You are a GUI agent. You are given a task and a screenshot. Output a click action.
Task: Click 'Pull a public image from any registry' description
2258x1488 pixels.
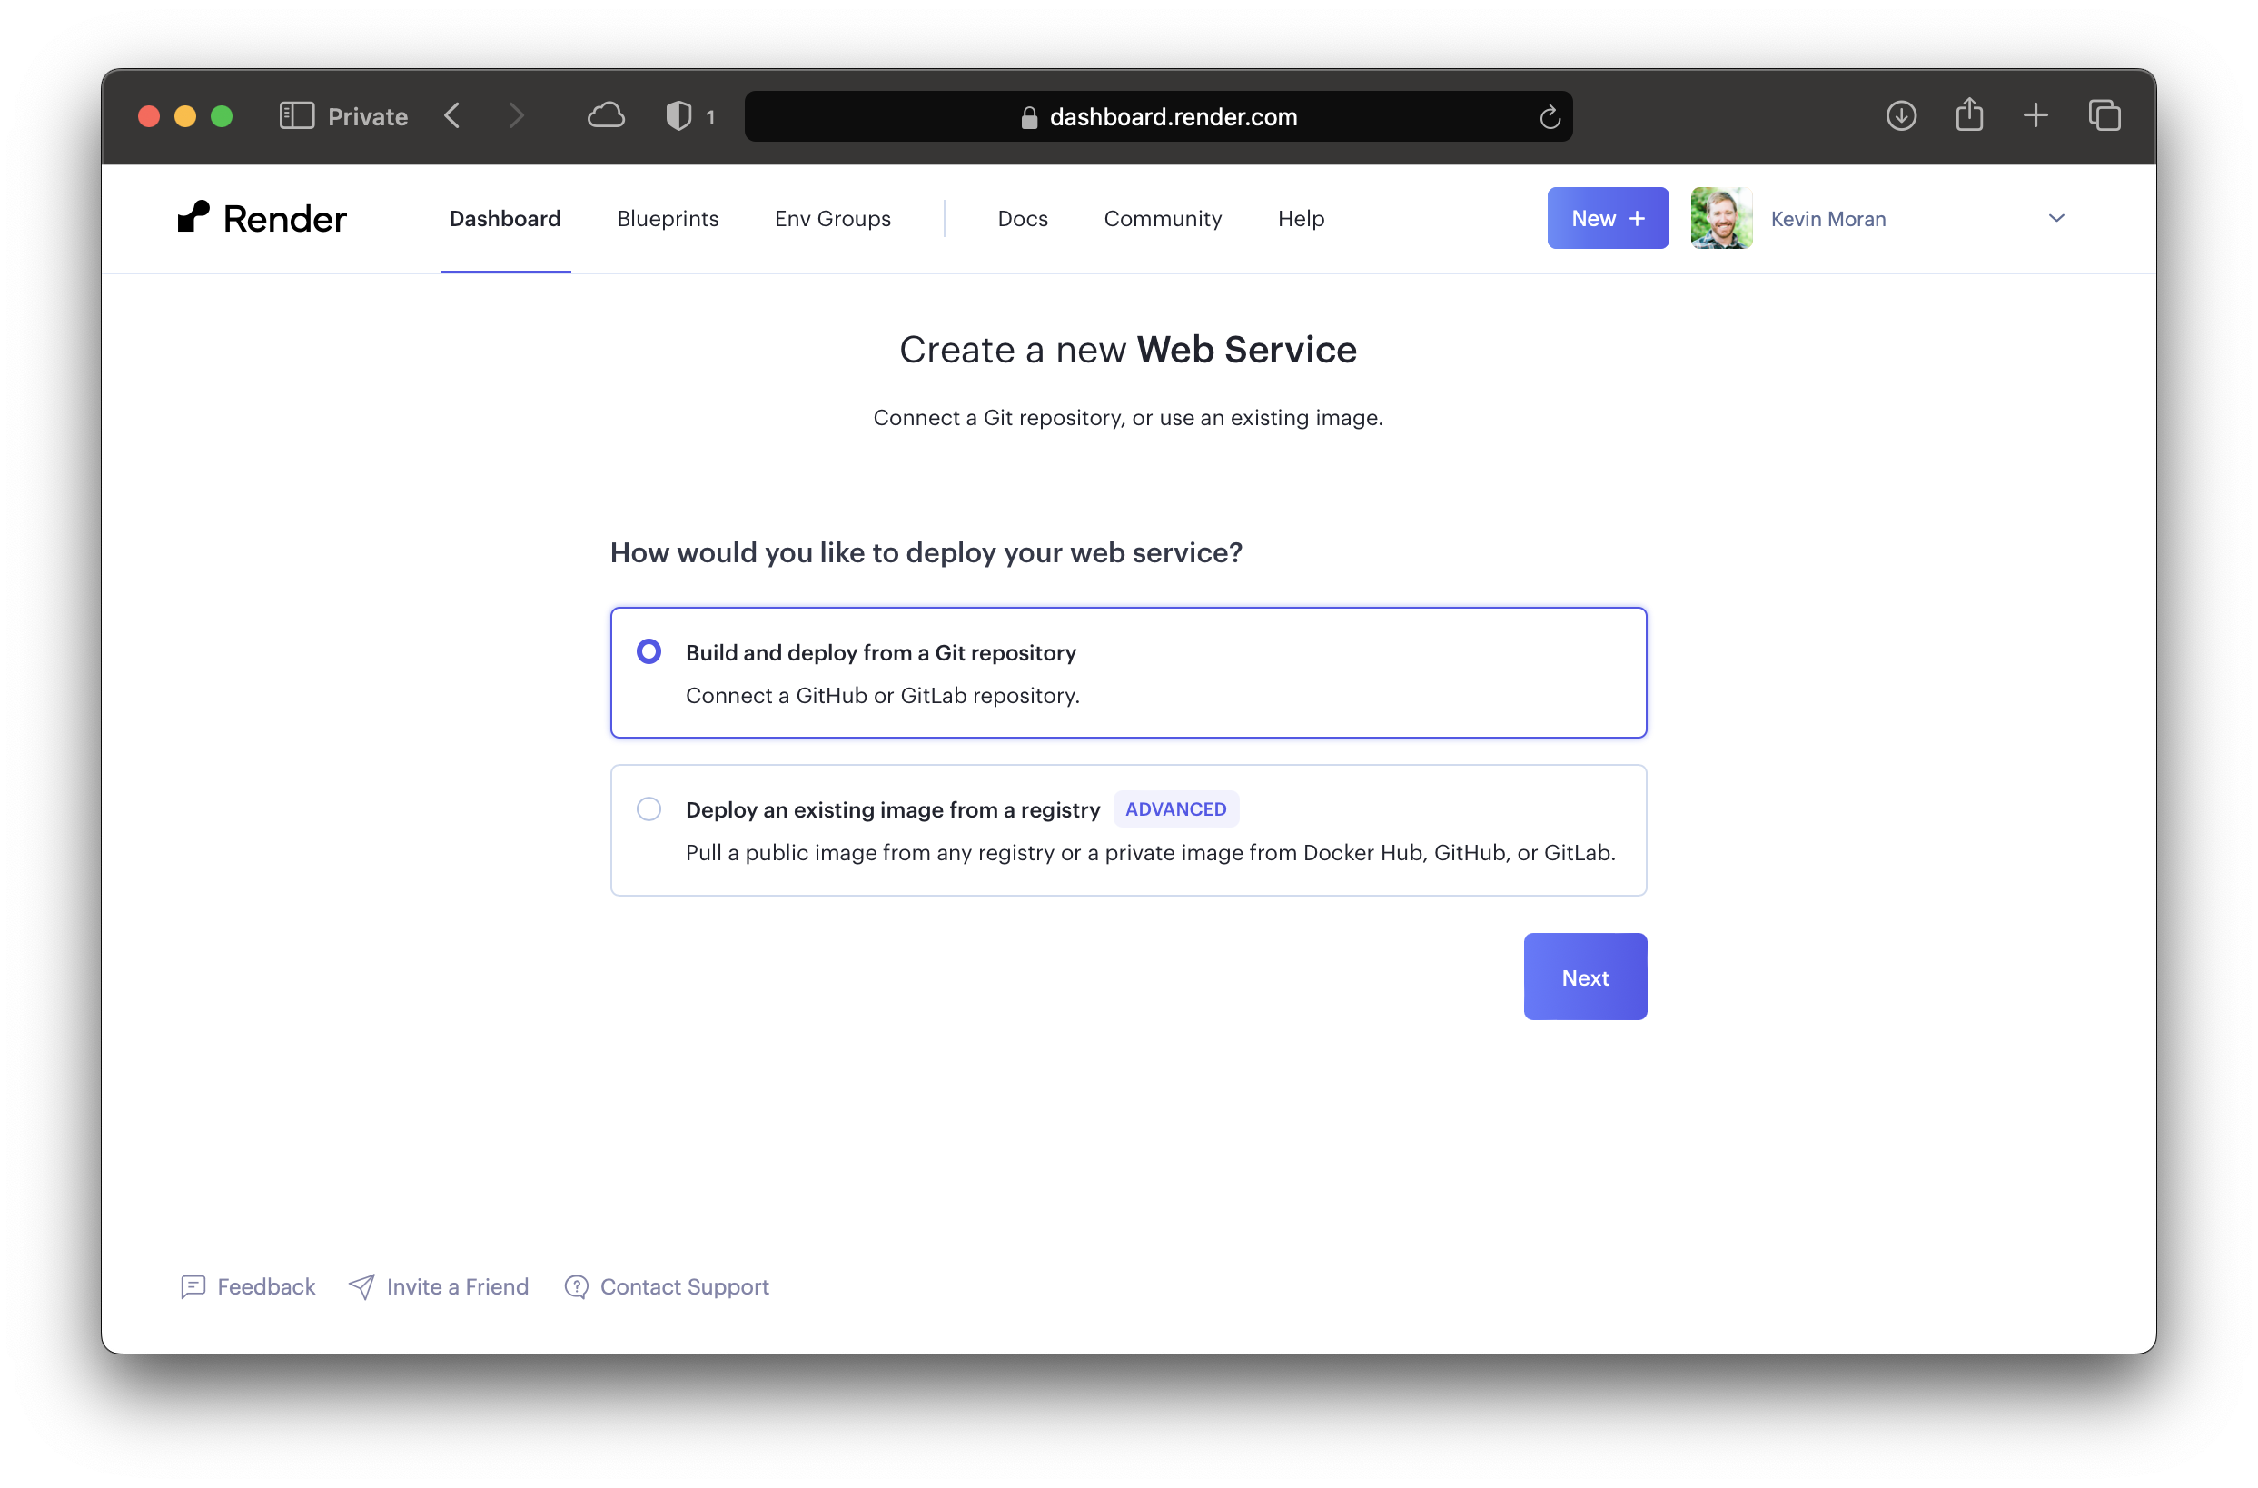click(x=1150, y=852)
